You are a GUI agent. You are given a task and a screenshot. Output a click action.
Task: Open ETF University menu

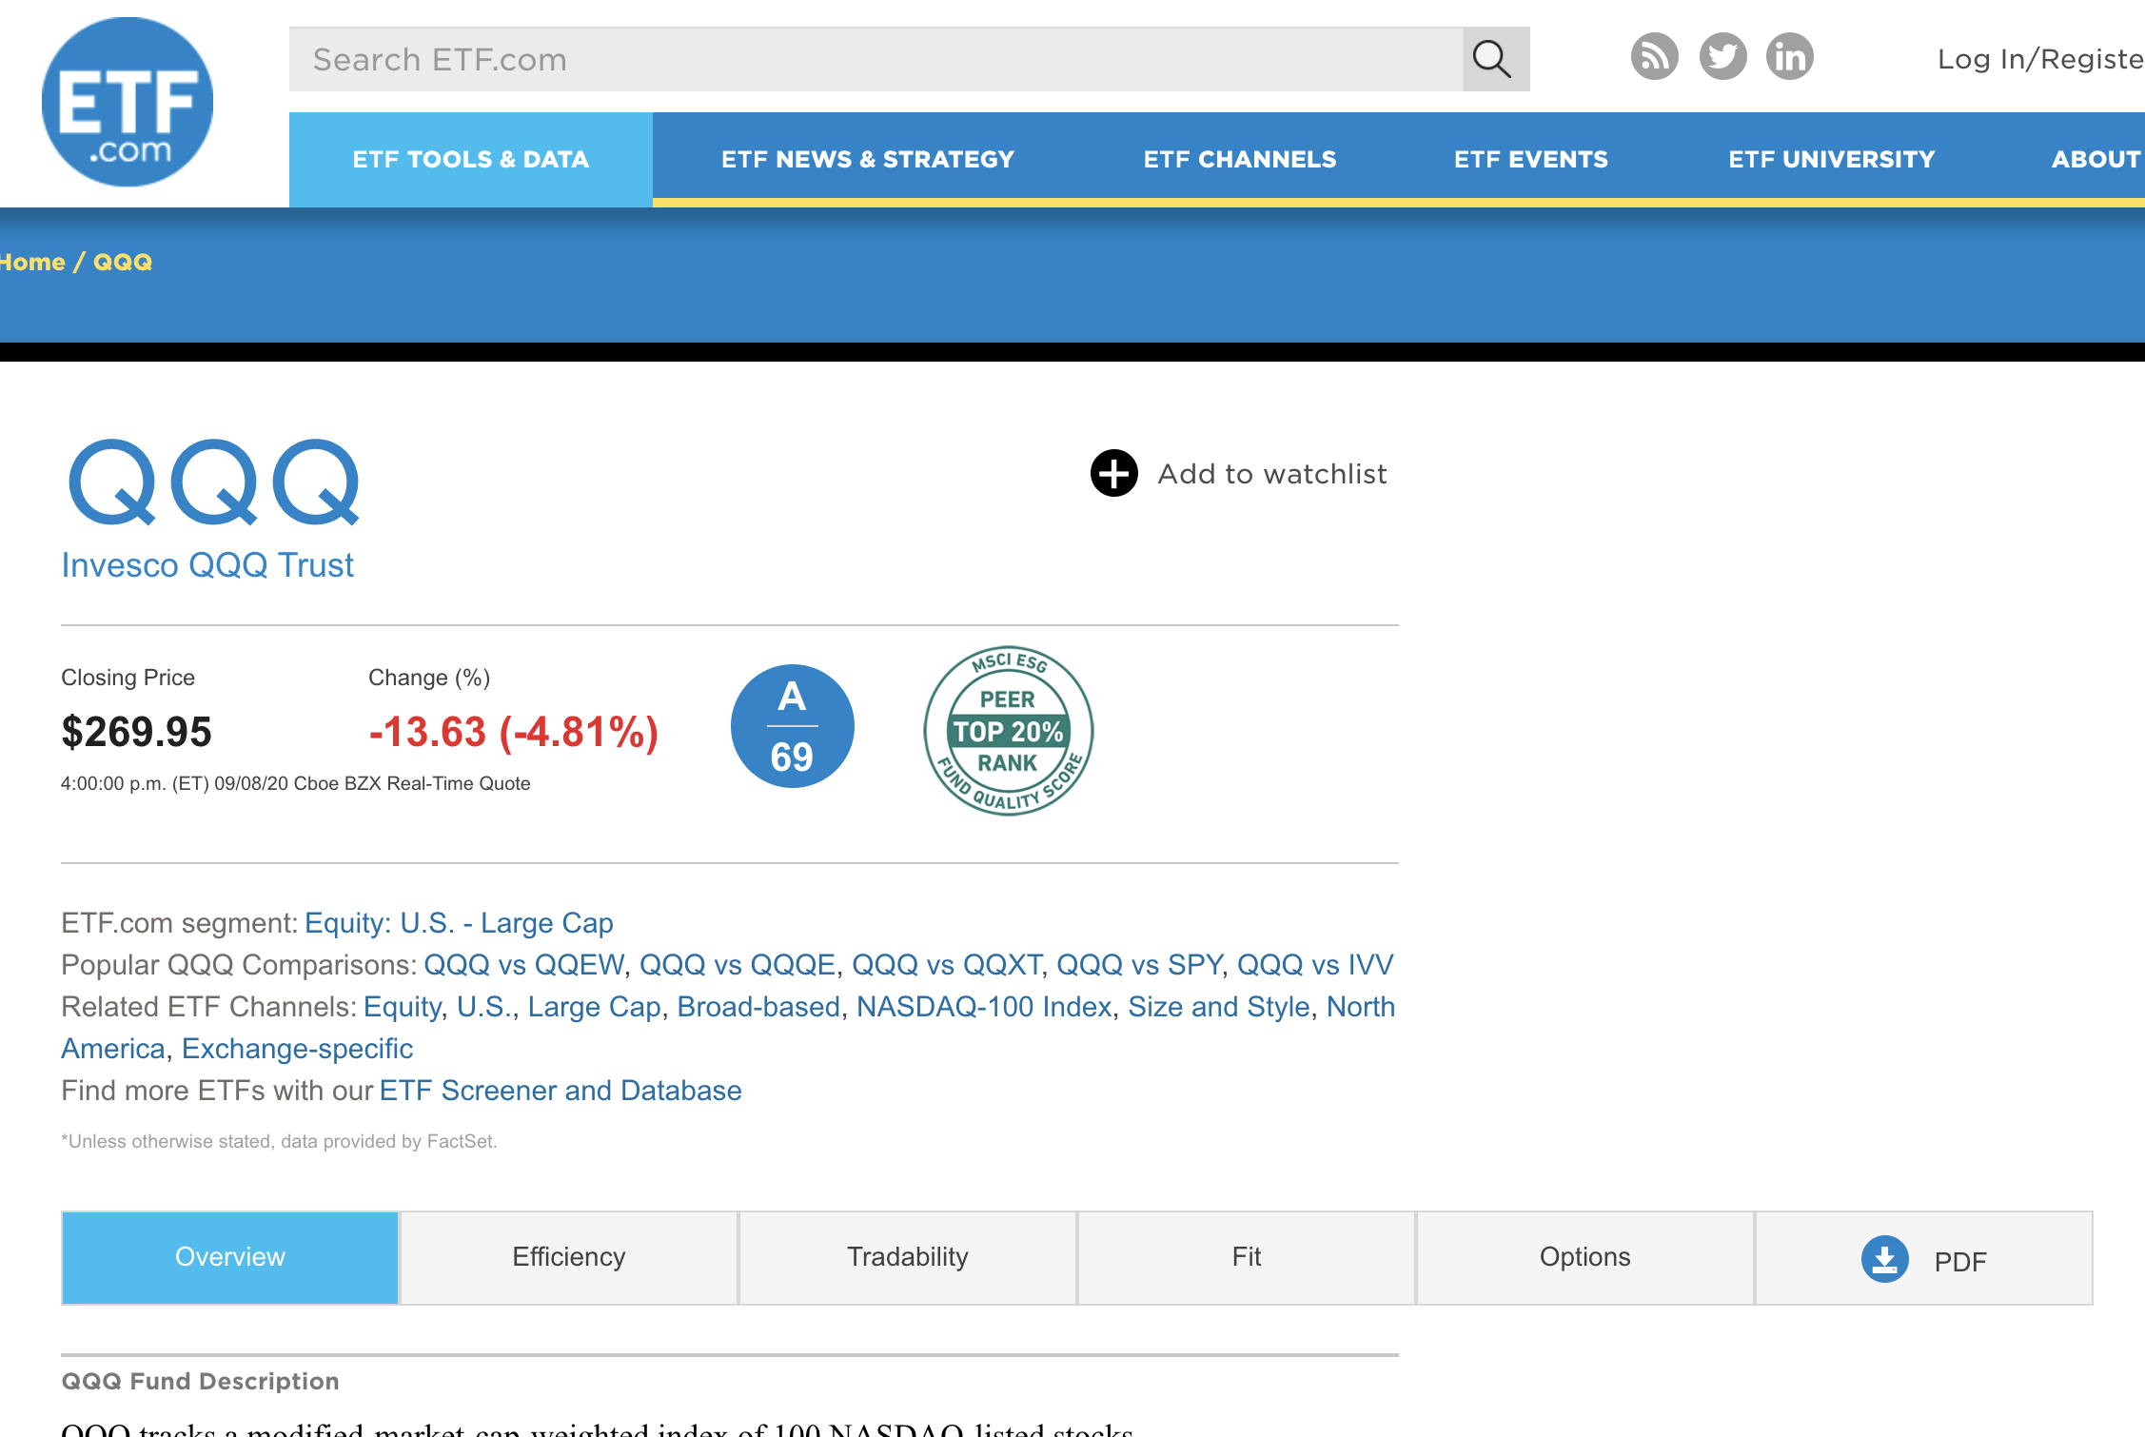[1831, 160]
